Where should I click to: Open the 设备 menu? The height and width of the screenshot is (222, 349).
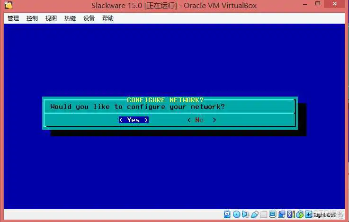coord(89,18)
